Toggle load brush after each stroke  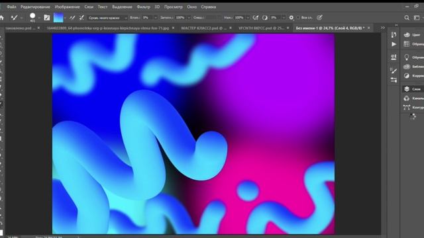[72, 18]
